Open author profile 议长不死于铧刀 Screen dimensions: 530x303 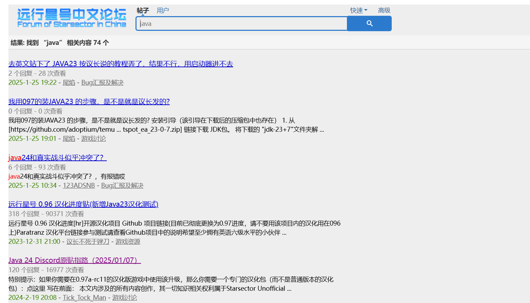88,242
